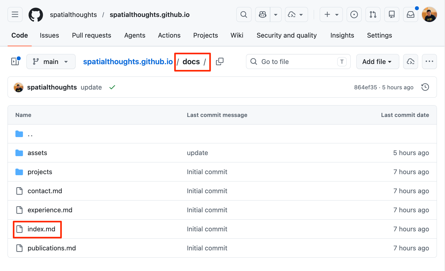Open the Add file dropdown

point(377,62)
